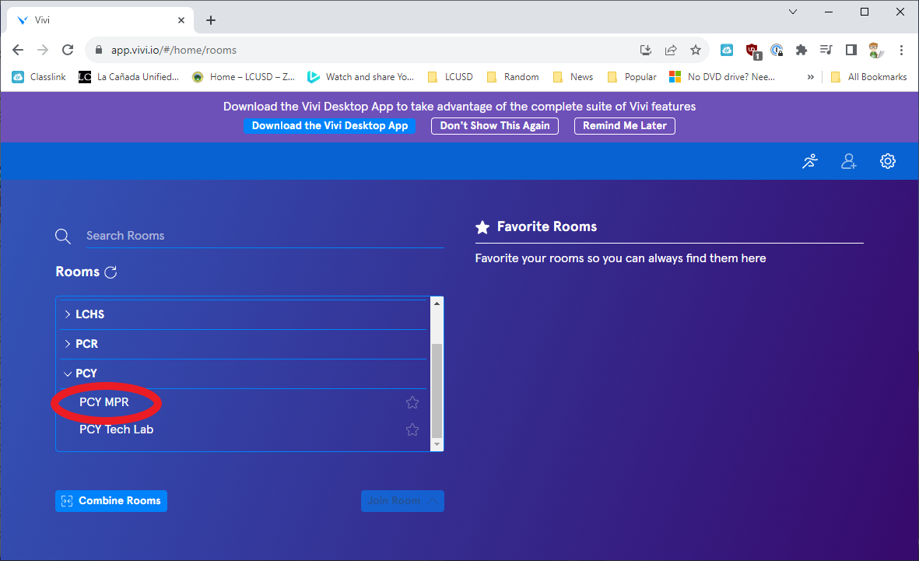Click the address bar URL
919x561 pixels.
pos(174,50)
